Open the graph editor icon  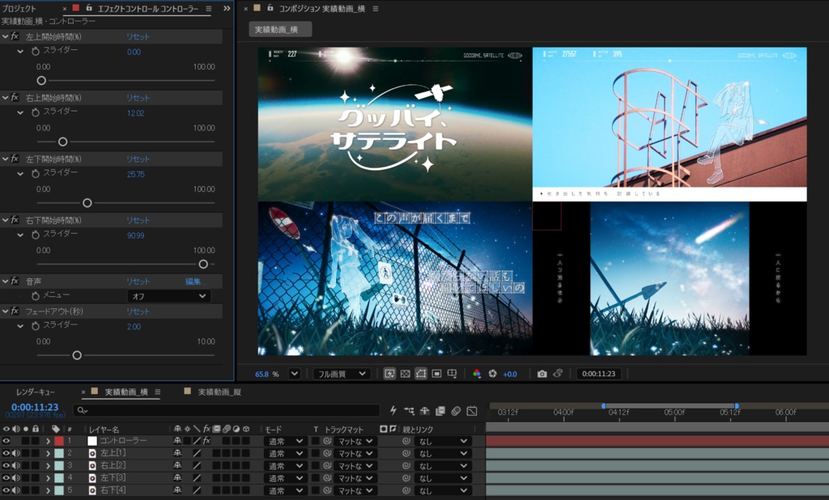[472, 411]
